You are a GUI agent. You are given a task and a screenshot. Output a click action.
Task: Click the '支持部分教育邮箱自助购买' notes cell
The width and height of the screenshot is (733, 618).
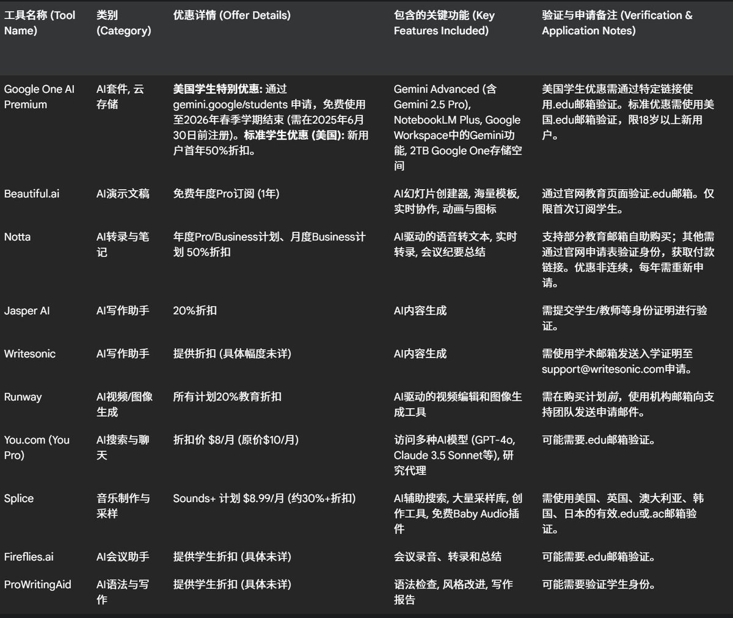click(628, 259)
